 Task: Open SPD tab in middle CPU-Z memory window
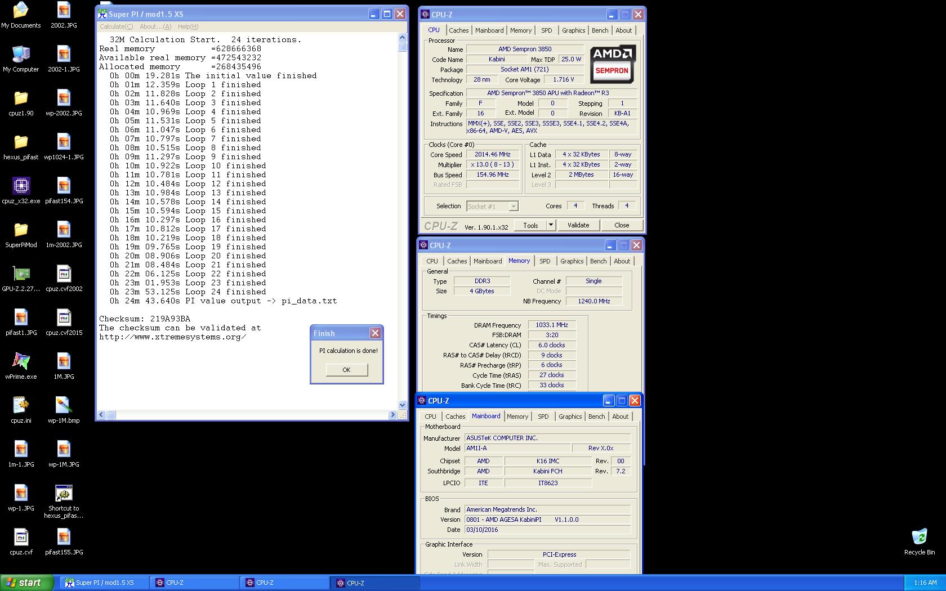click(545, 261)
